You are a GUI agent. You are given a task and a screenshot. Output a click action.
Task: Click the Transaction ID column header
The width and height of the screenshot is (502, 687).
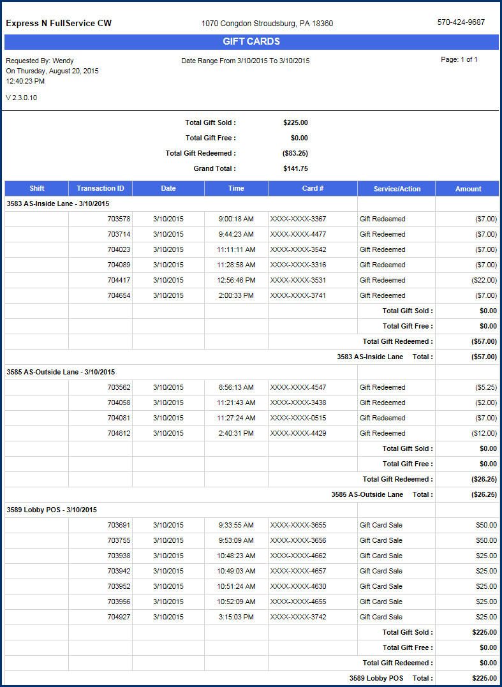pos(100,189)
